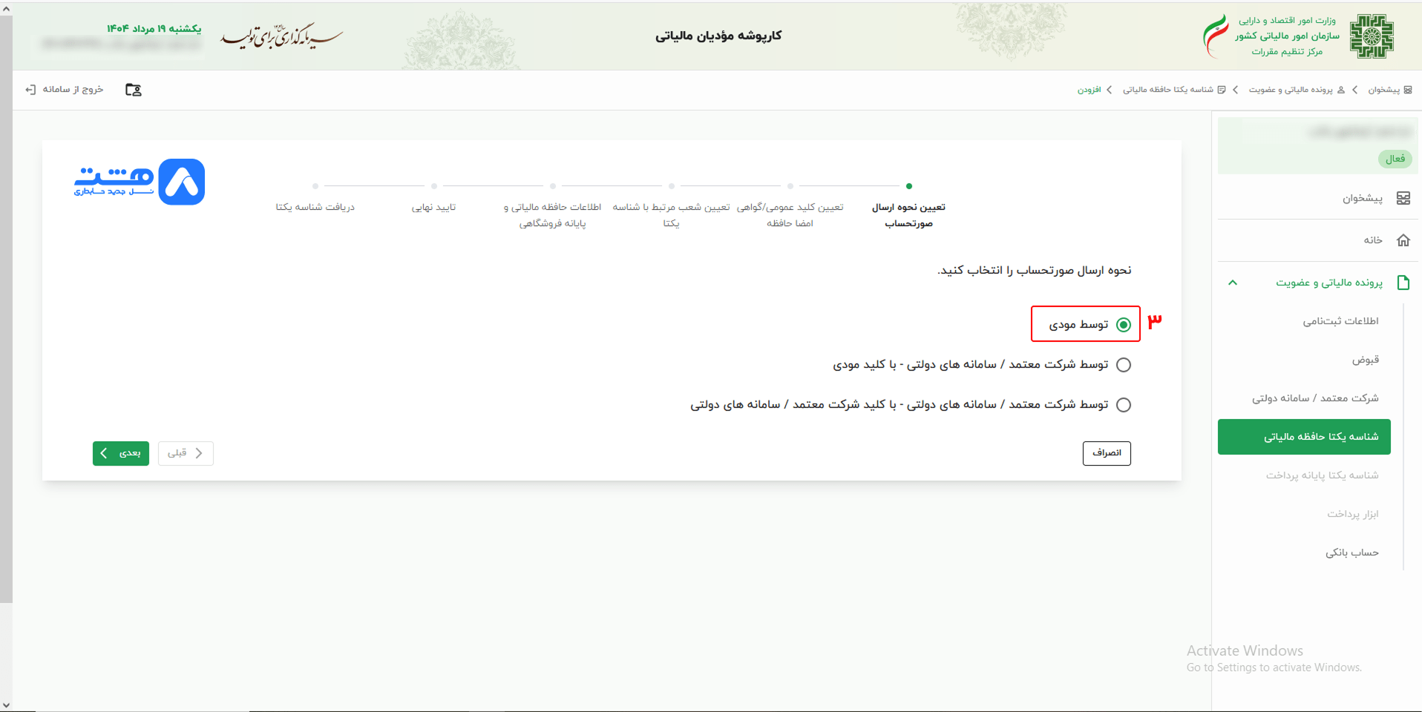Click the active green step progress dot
1422x712 pixels.
tap(909, 186)
